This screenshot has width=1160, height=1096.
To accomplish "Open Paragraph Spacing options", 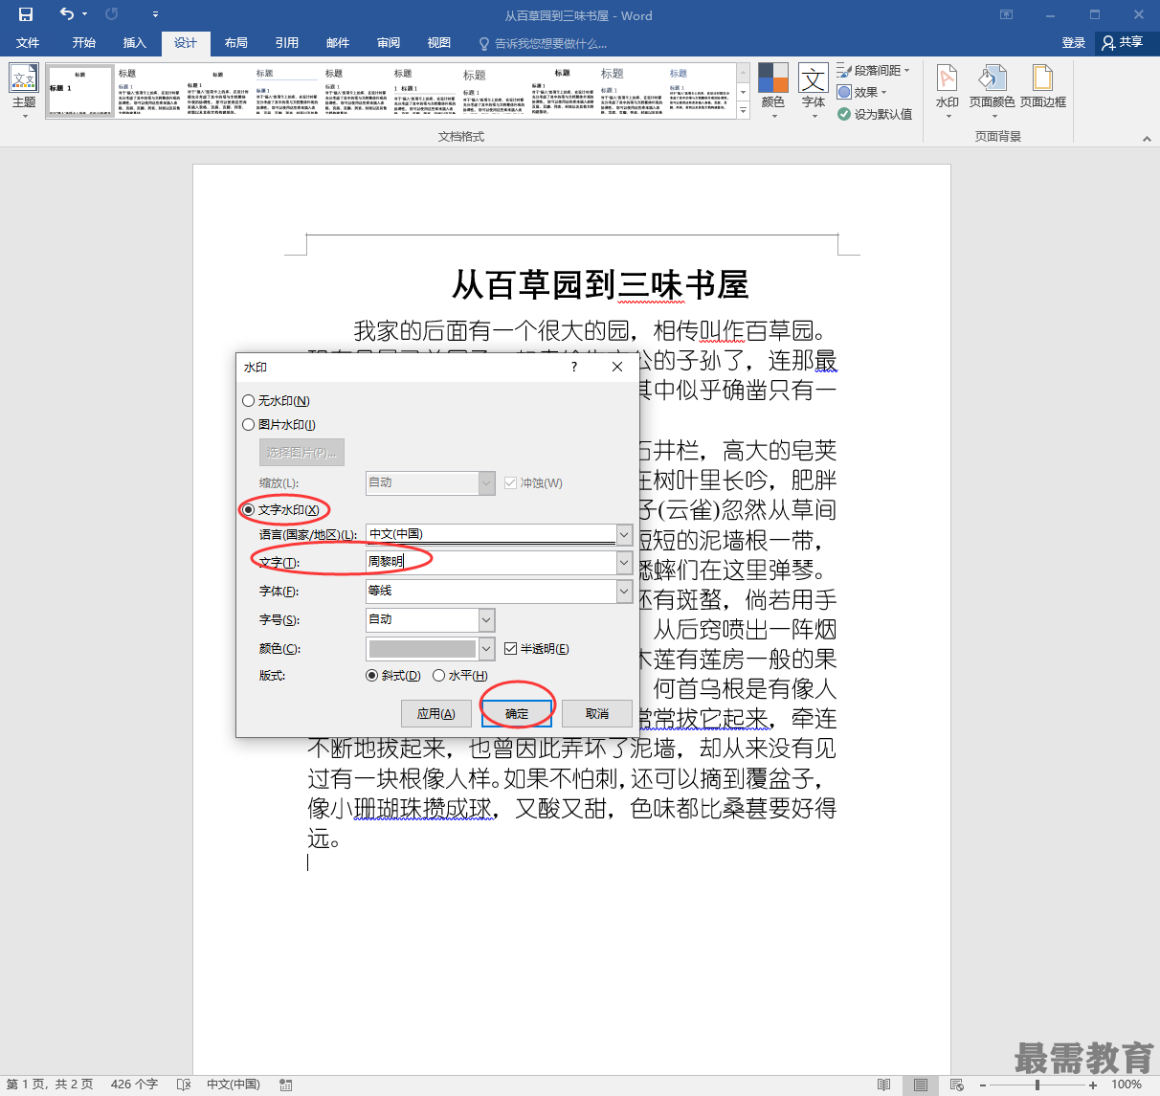I will point(873,71).
